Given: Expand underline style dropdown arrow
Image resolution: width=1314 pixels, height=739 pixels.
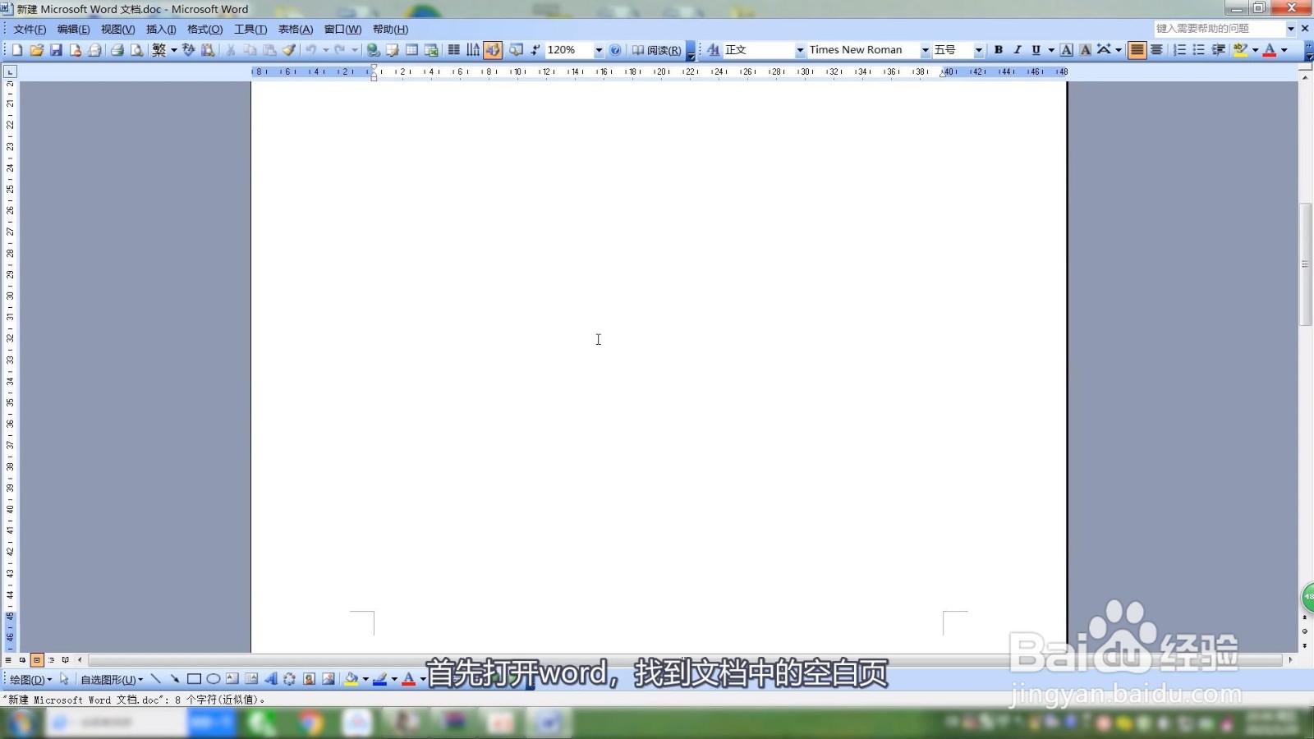Looking at the screenshot, I should click(1050, 50).
